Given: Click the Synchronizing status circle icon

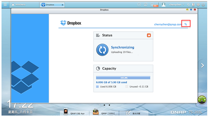Looking at the screenshot, I should 102,50.
